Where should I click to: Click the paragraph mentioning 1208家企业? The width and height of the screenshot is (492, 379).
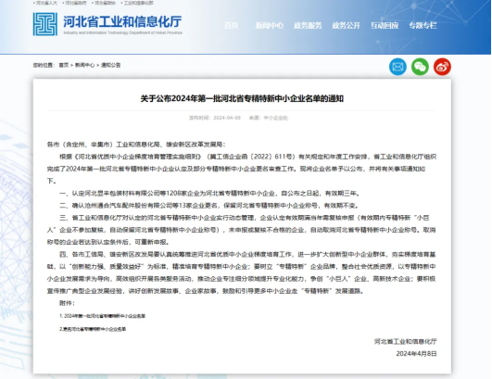[x=210, y=194]
